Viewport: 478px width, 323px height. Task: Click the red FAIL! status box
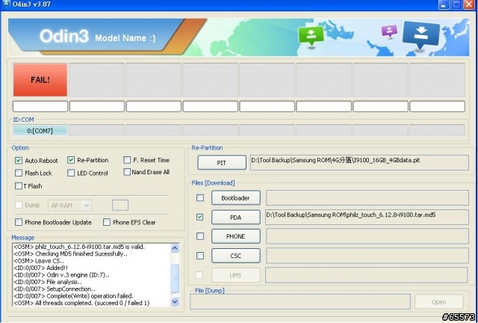coord(40,79)
